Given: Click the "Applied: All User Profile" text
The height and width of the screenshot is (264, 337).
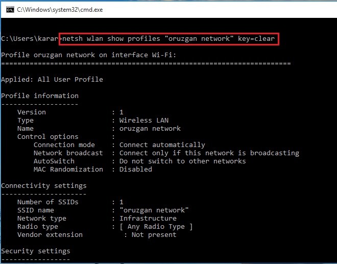Looking at the screenshot, I should [x=52, y=79].
